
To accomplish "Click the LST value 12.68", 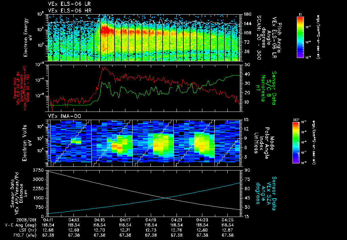I will (48, 230).
